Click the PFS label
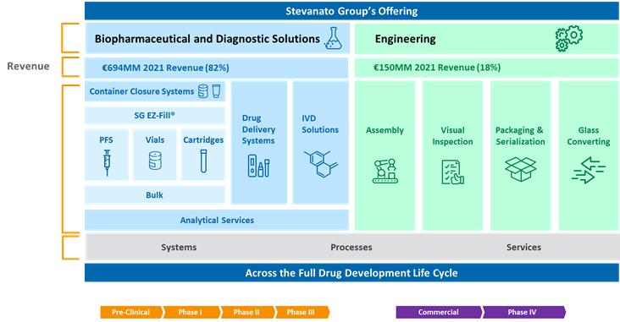Image resolution: width=620 pixels, height=322 pixels. [106, 140]
